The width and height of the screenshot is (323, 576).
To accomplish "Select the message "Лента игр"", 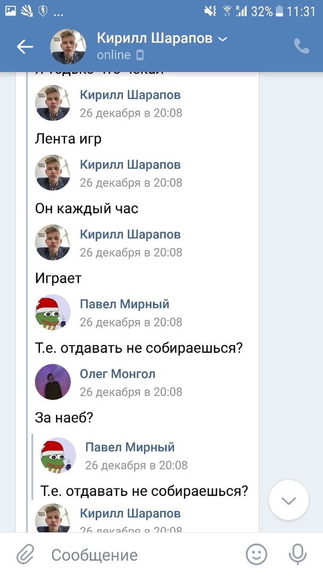I will click(x=68, y=139).
